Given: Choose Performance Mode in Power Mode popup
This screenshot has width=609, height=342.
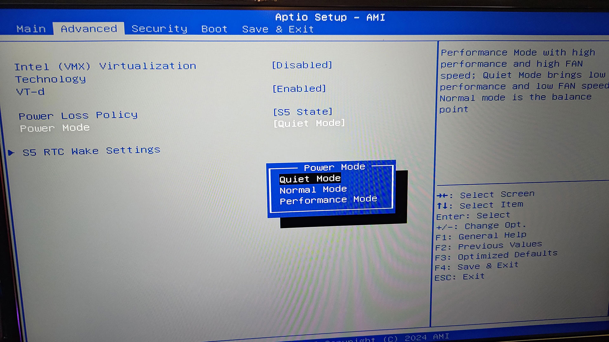Looking at the screenshot, I should click(328, 200).
